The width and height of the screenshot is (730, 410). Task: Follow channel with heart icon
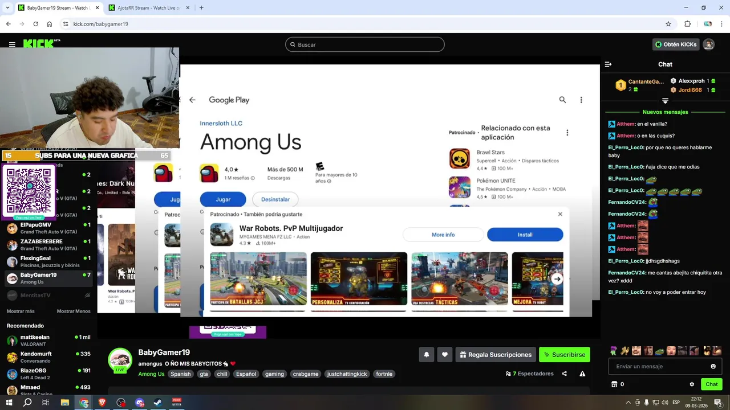pos(445,355)
